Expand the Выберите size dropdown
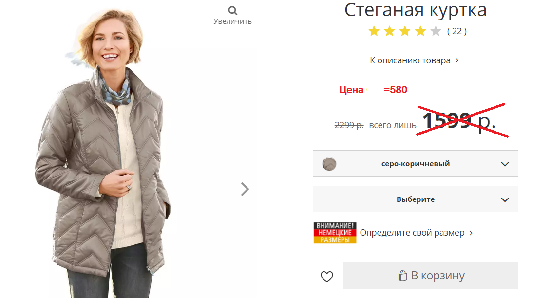551x298 pixels. coord(416,199)
